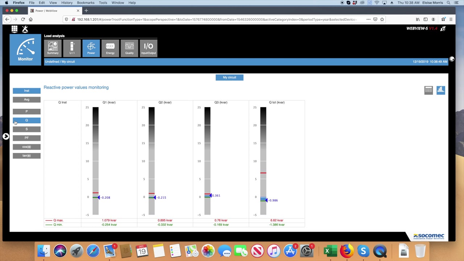Go back in Firefox
Screen dimensions: 464x261
(7, 19)
